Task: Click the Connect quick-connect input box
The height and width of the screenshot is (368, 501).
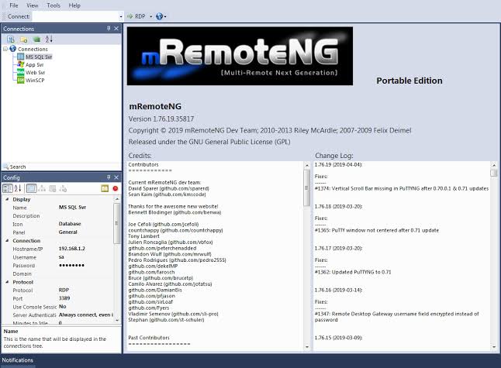Action: [x=76, y=16]
